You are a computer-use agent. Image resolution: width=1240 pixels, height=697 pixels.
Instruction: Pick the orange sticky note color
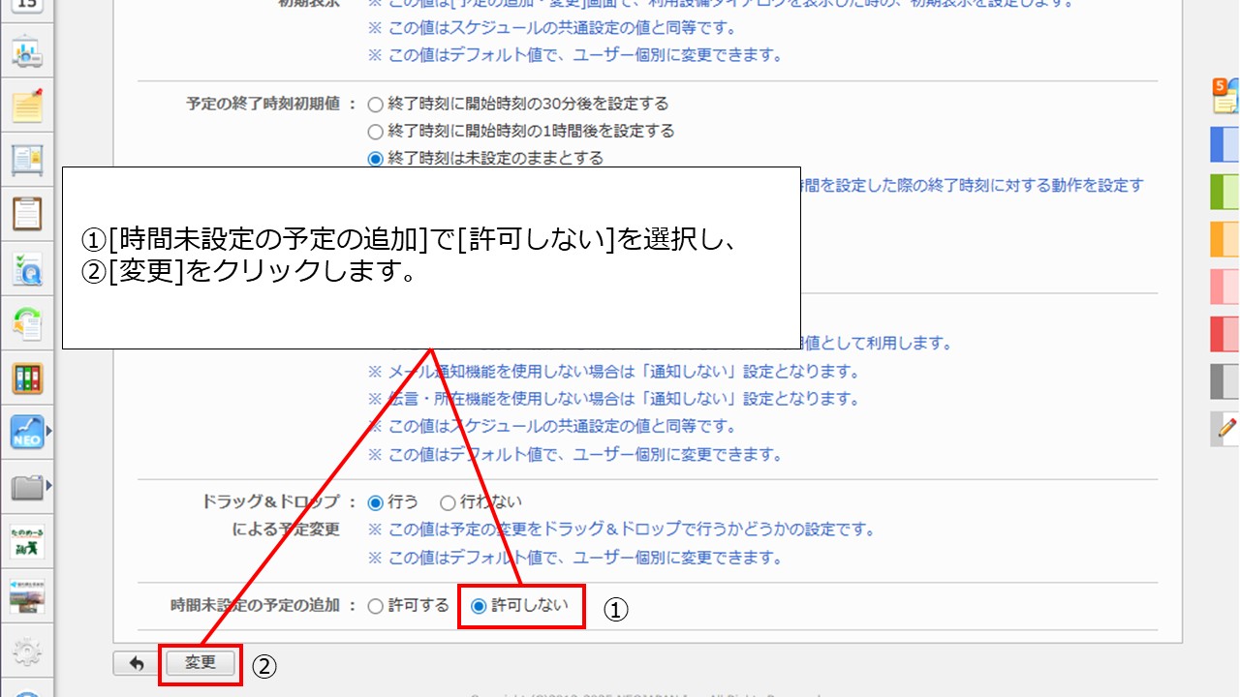click(1224, 238)
